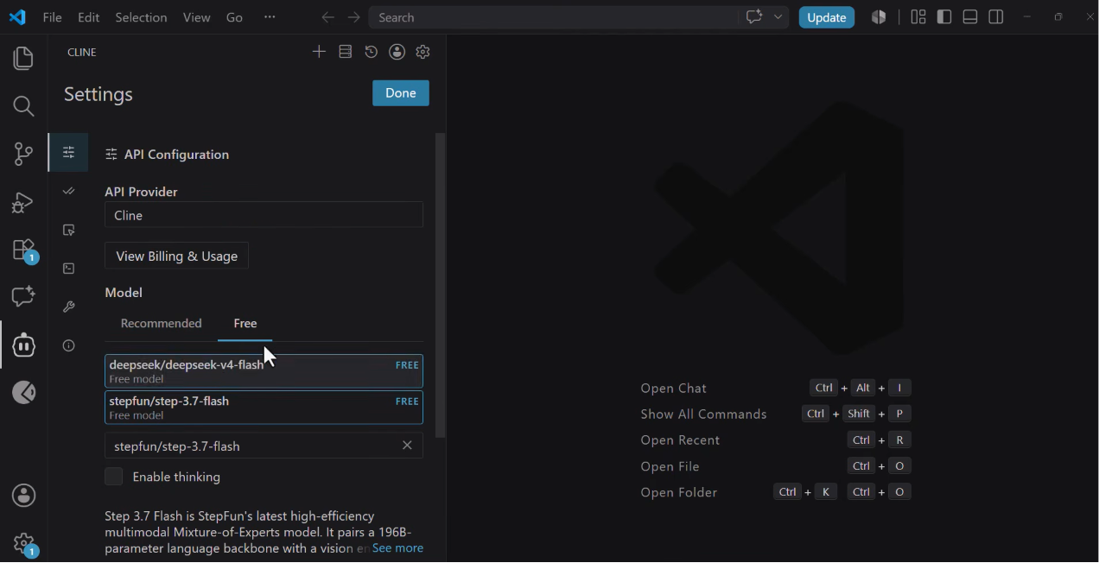Select stepfun/step-3.7-flash free model
Screen dimensions: 1099x563
point(264,408)
